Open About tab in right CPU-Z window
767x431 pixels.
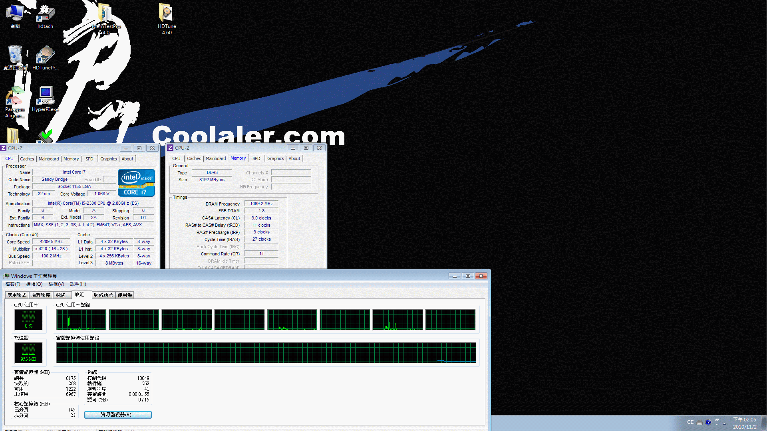pos(294,158)
